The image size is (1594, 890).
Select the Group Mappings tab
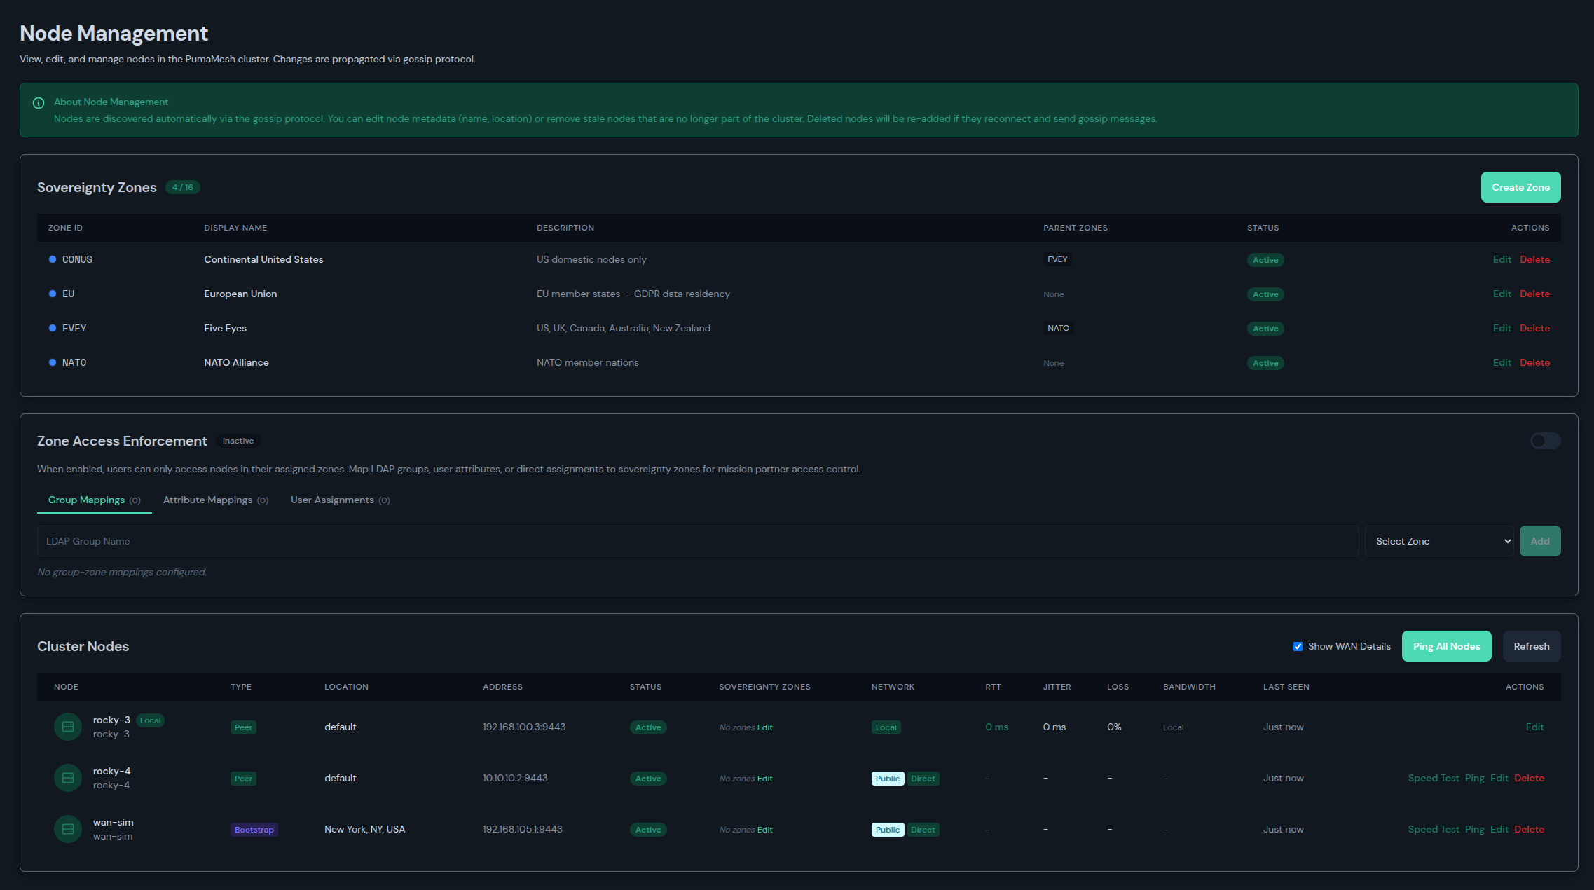point(86,500)
